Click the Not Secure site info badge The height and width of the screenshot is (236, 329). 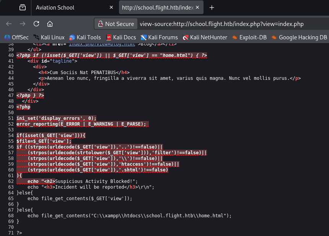point(116,24)
